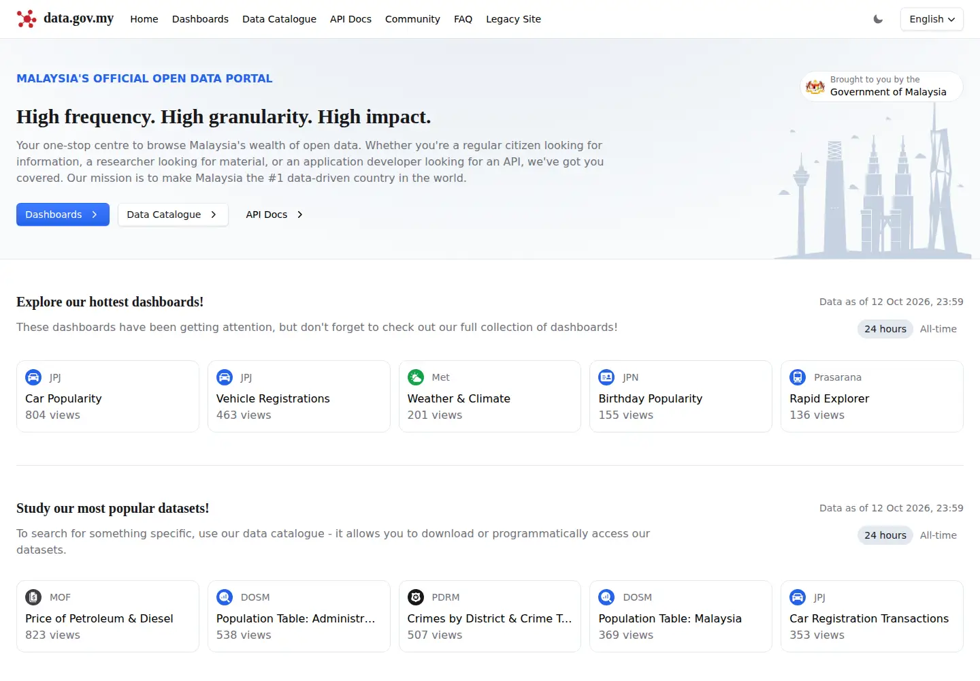
Task: Click the JPJ car icon on Car Popularity
Action: (33, 377)
